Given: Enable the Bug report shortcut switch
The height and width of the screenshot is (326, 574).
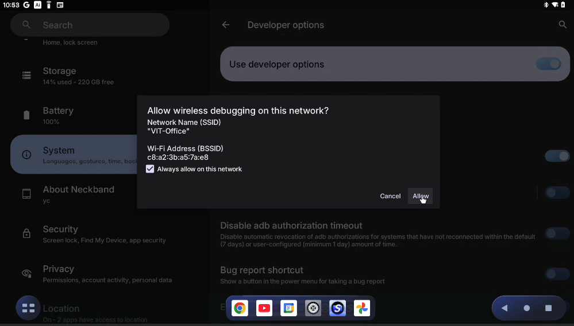Looking at the screenshot, I should (557, 274).
